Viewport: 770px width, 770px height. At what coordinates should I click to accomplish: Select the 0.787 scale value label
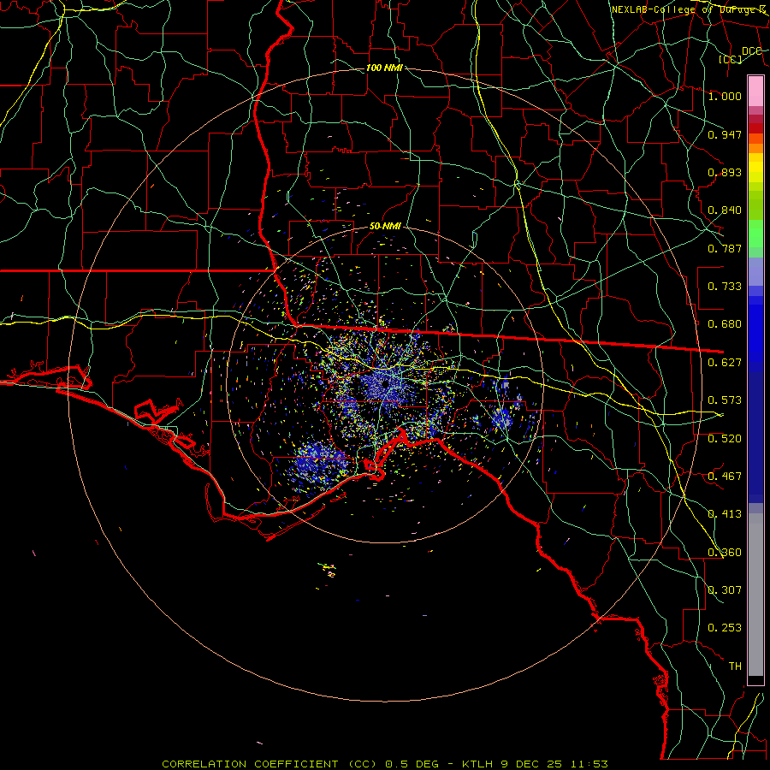coord(725,248)
